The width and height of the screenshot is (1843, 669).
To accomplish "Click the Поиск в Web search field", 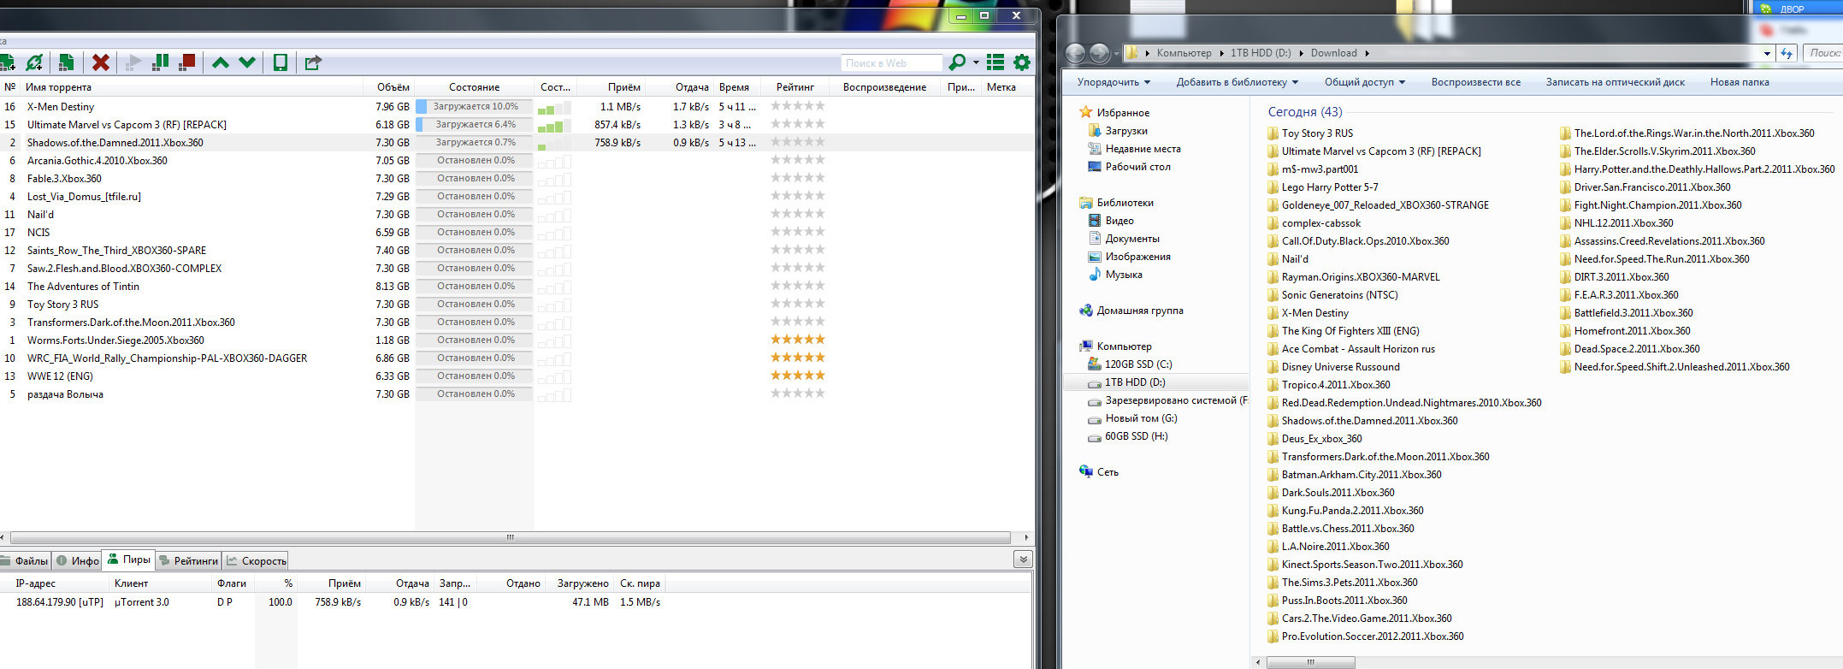I will [x=891, y=62].
